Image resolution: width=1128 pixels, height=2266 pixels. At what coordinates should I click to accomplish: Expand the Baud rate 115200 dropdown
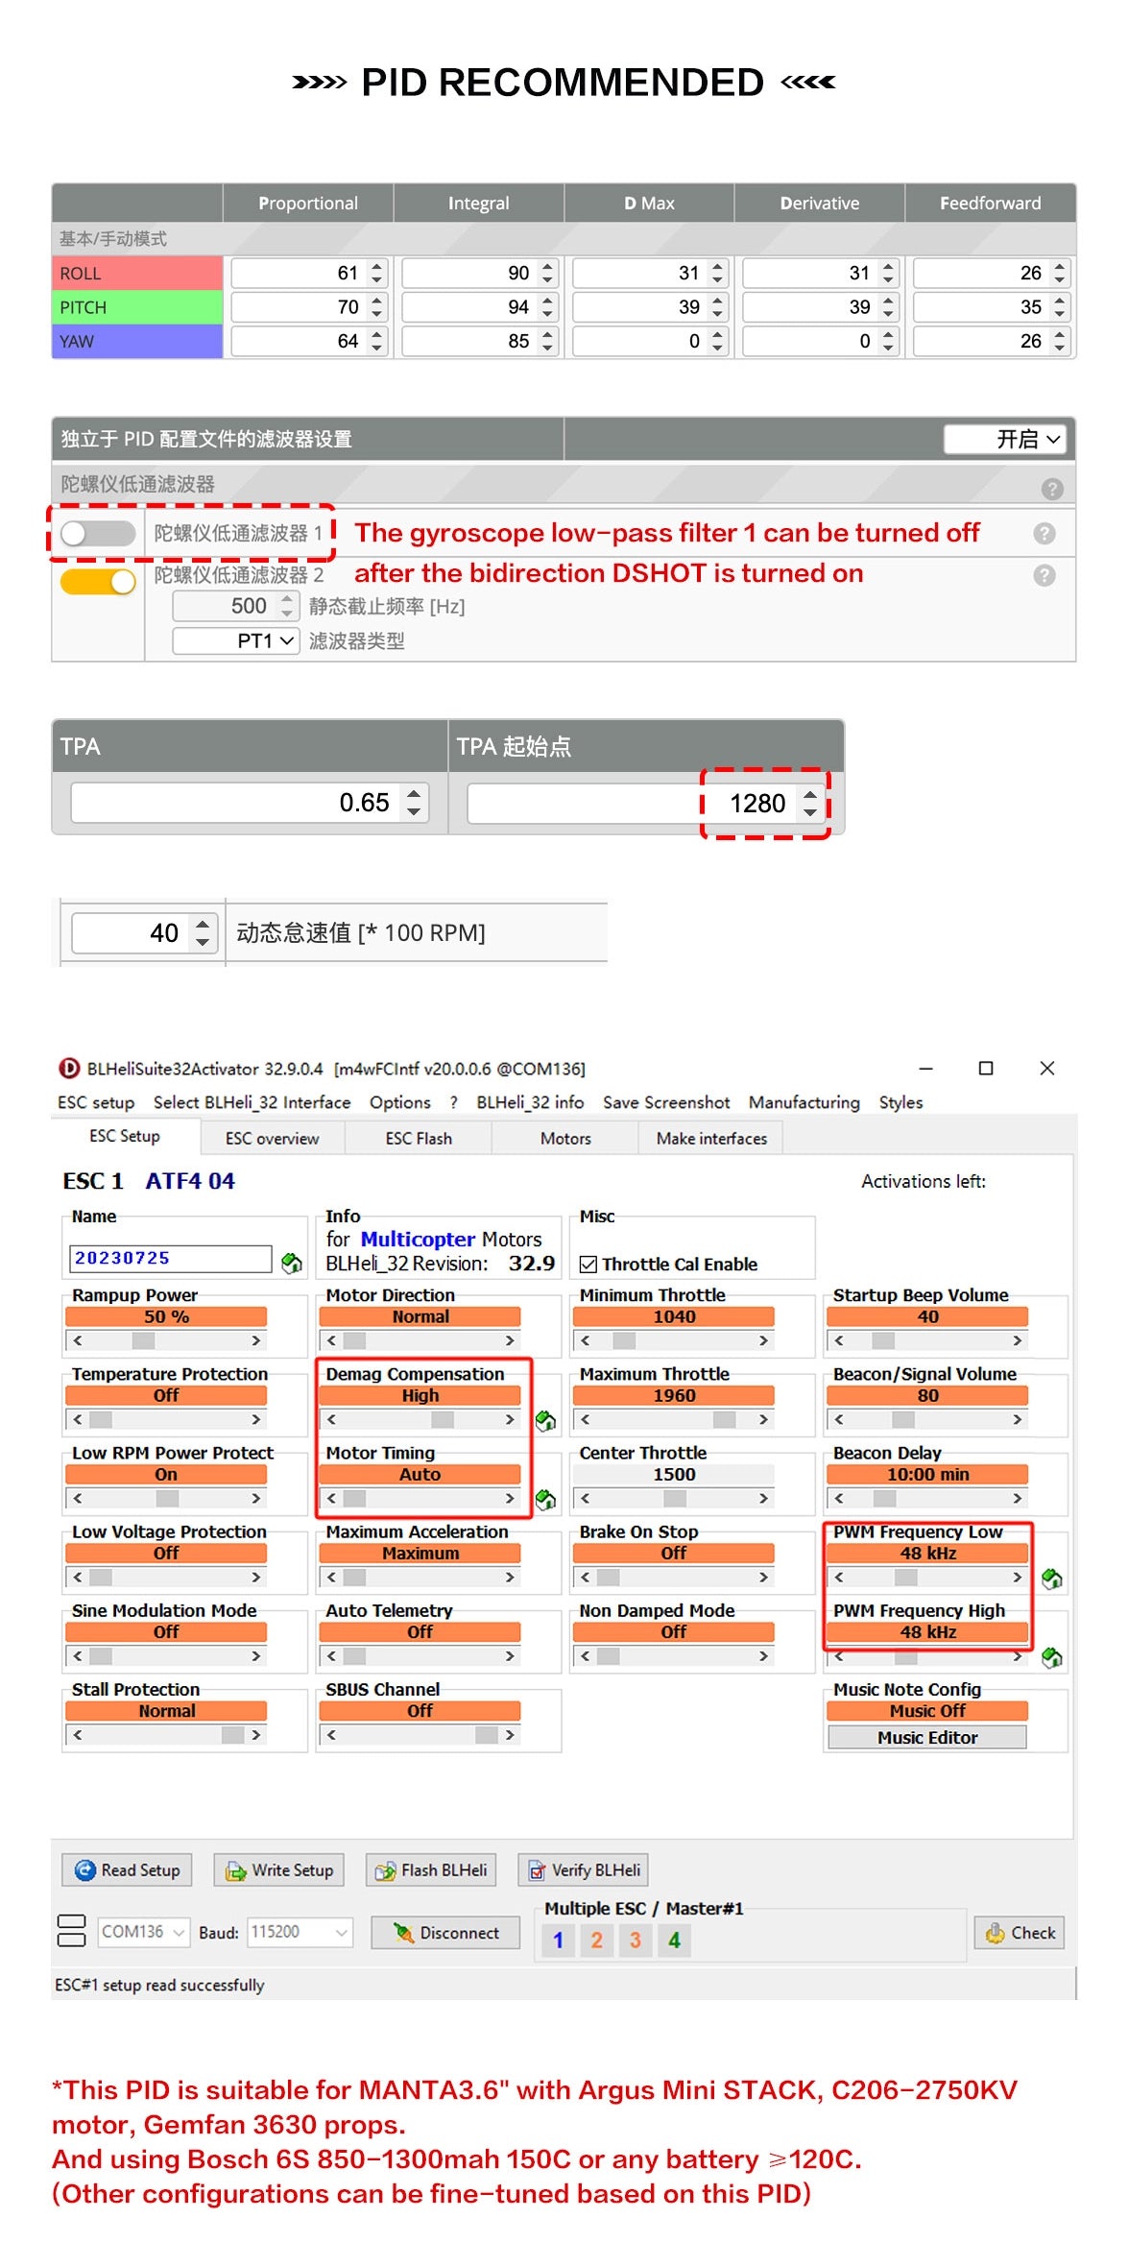tap(300, 1932)
